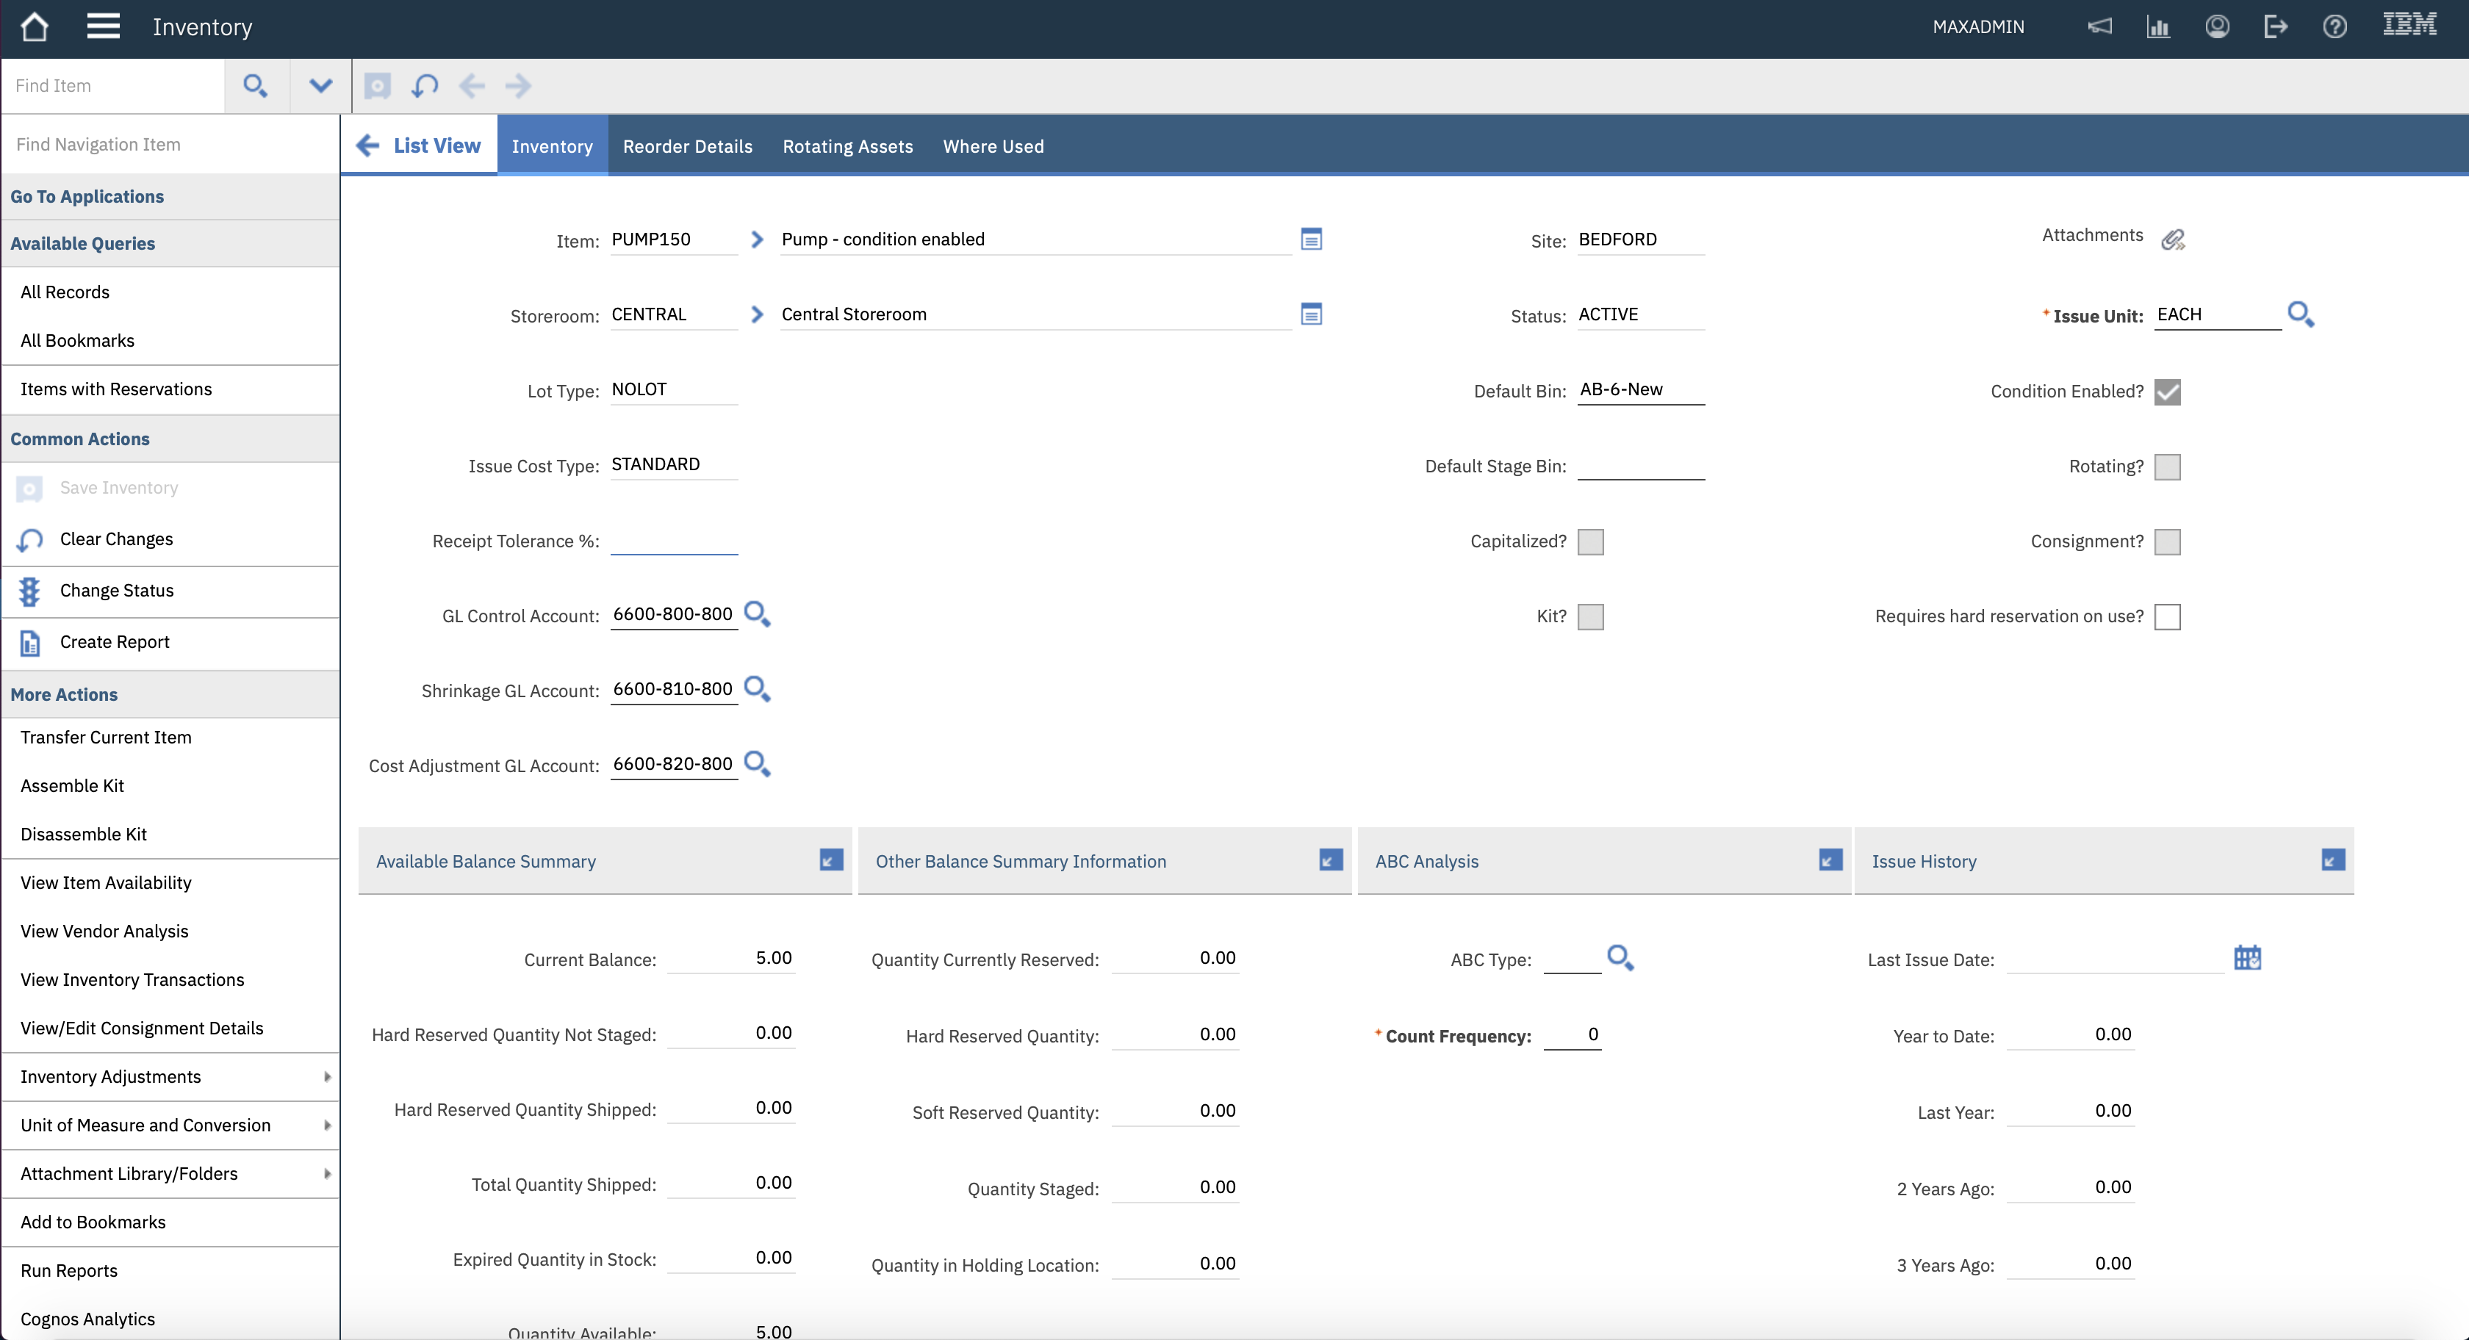Toggle the Rotating? checkbox
This screenshot has width=2469, height=1340.
click(x=2167, y=467)
